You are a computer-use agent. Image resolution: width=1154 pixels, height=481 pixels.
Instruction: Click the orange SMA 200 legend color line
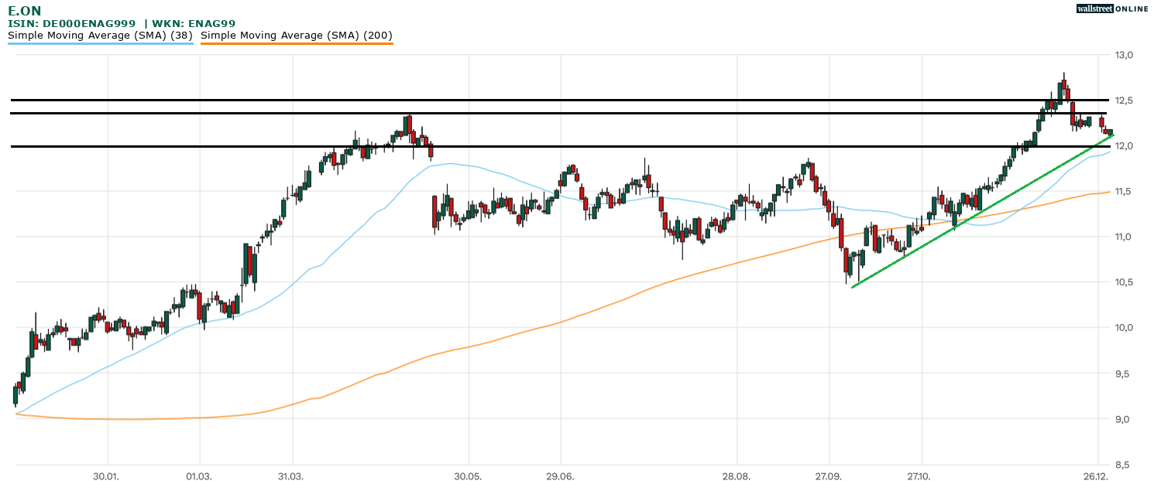297,44
